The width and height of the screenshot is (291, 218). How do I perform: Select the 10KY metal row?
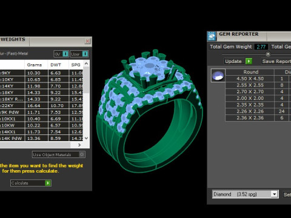[42, 79]
